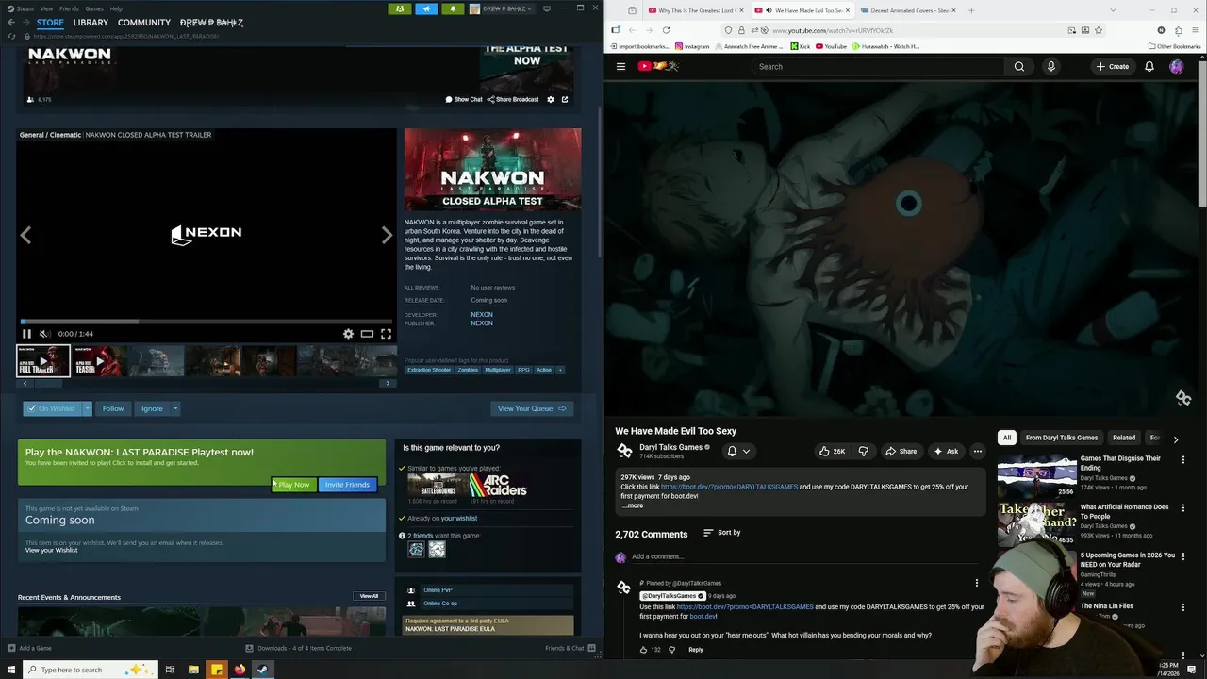Click Show Chat on the broadcast

pyautogui.click(x=463, y=99)
